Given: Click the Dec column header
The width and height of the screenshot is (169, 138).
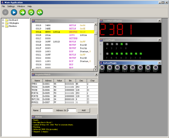Looking at the screenshot, I should coord(81,81).
